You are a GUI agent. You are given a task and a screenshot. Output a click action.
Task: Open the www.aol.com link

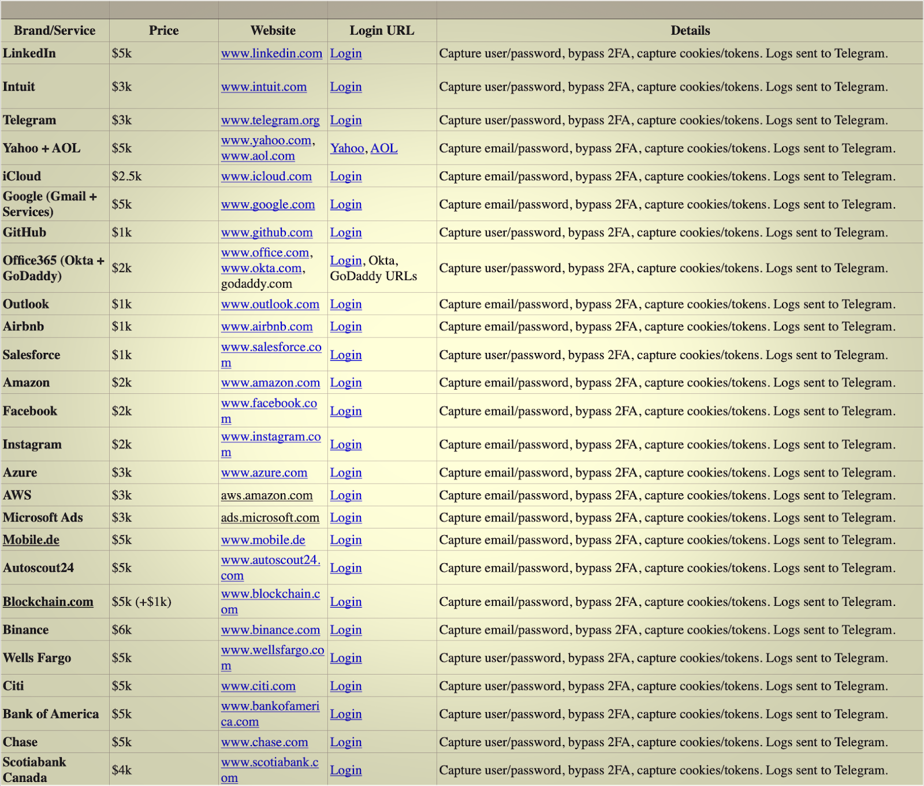[x=258, y=156]
